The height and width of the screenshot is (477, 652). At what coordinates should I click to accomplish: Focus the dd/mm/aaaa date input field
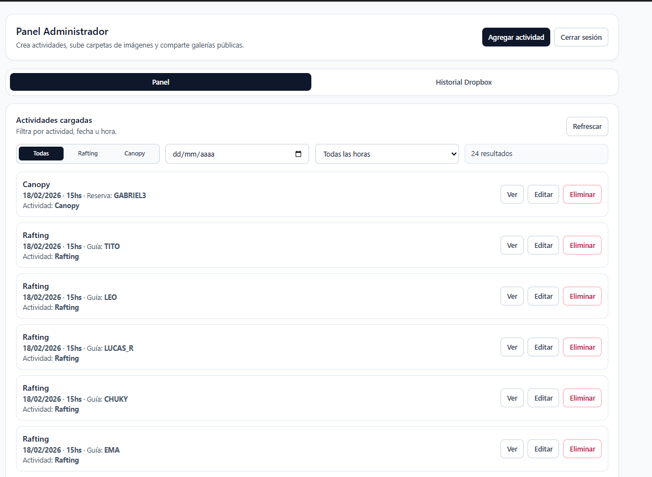pos(237,154)
